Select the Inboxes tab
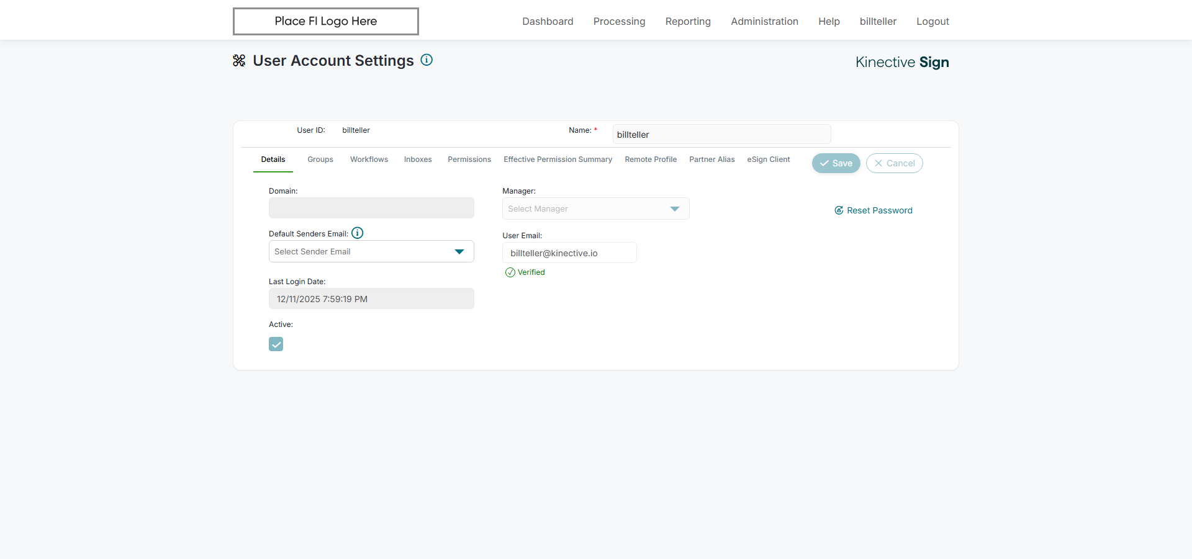This screenshot has width=1192, height=559. coord(418,159)
